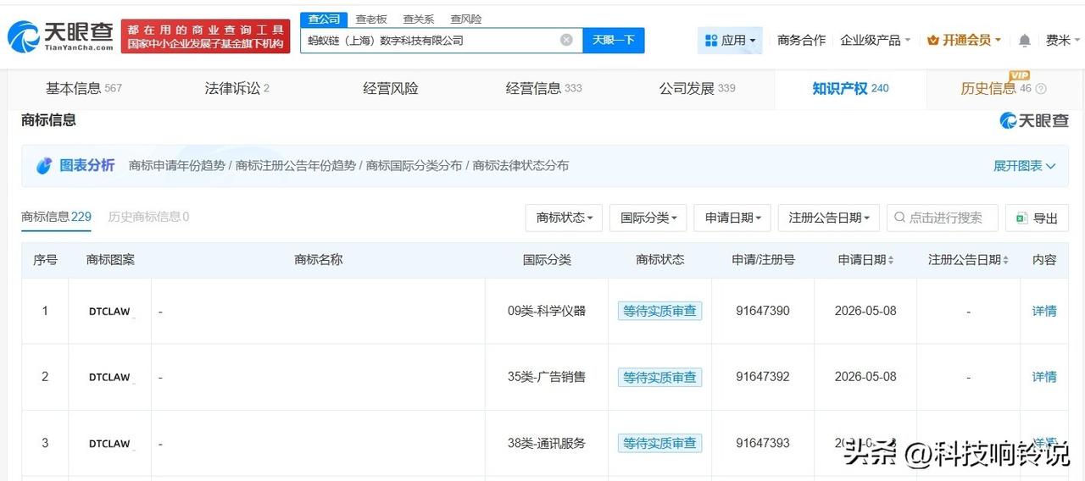
Task: Open the 费米 user account menu
Action: pos(1062,40)
